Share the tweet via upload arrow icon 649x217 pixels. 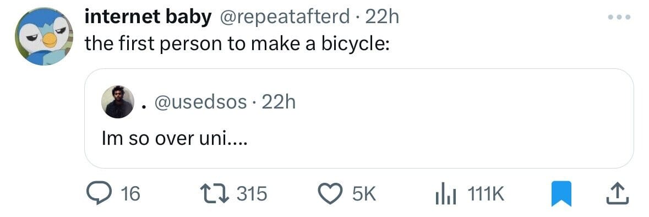coord(618,194)
